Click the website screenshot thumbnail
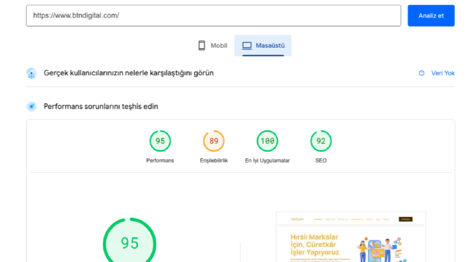Viewport: 467px width, 262px height. (351, 237)
